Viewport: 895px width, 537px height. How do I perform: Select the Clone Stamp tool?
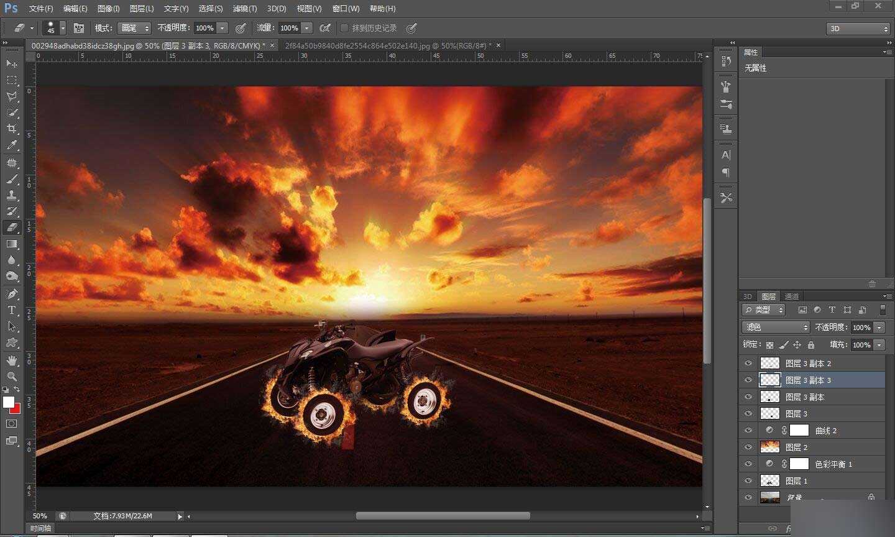[12, 196]
